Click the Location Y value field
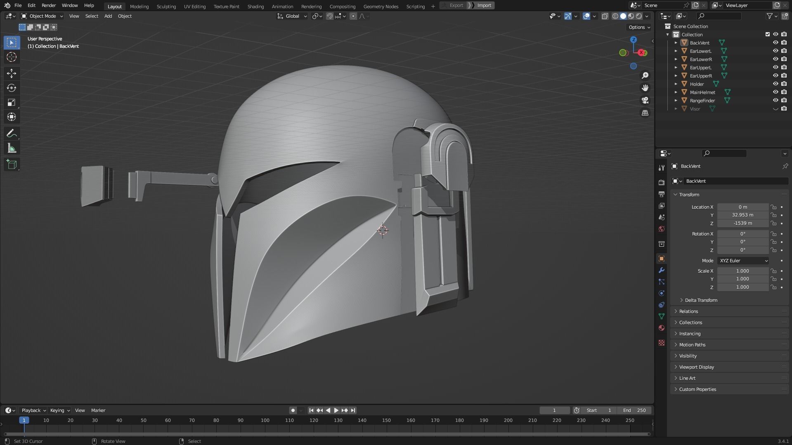The width and height of the screenshot is (792, 445). [x=742, y=215]
